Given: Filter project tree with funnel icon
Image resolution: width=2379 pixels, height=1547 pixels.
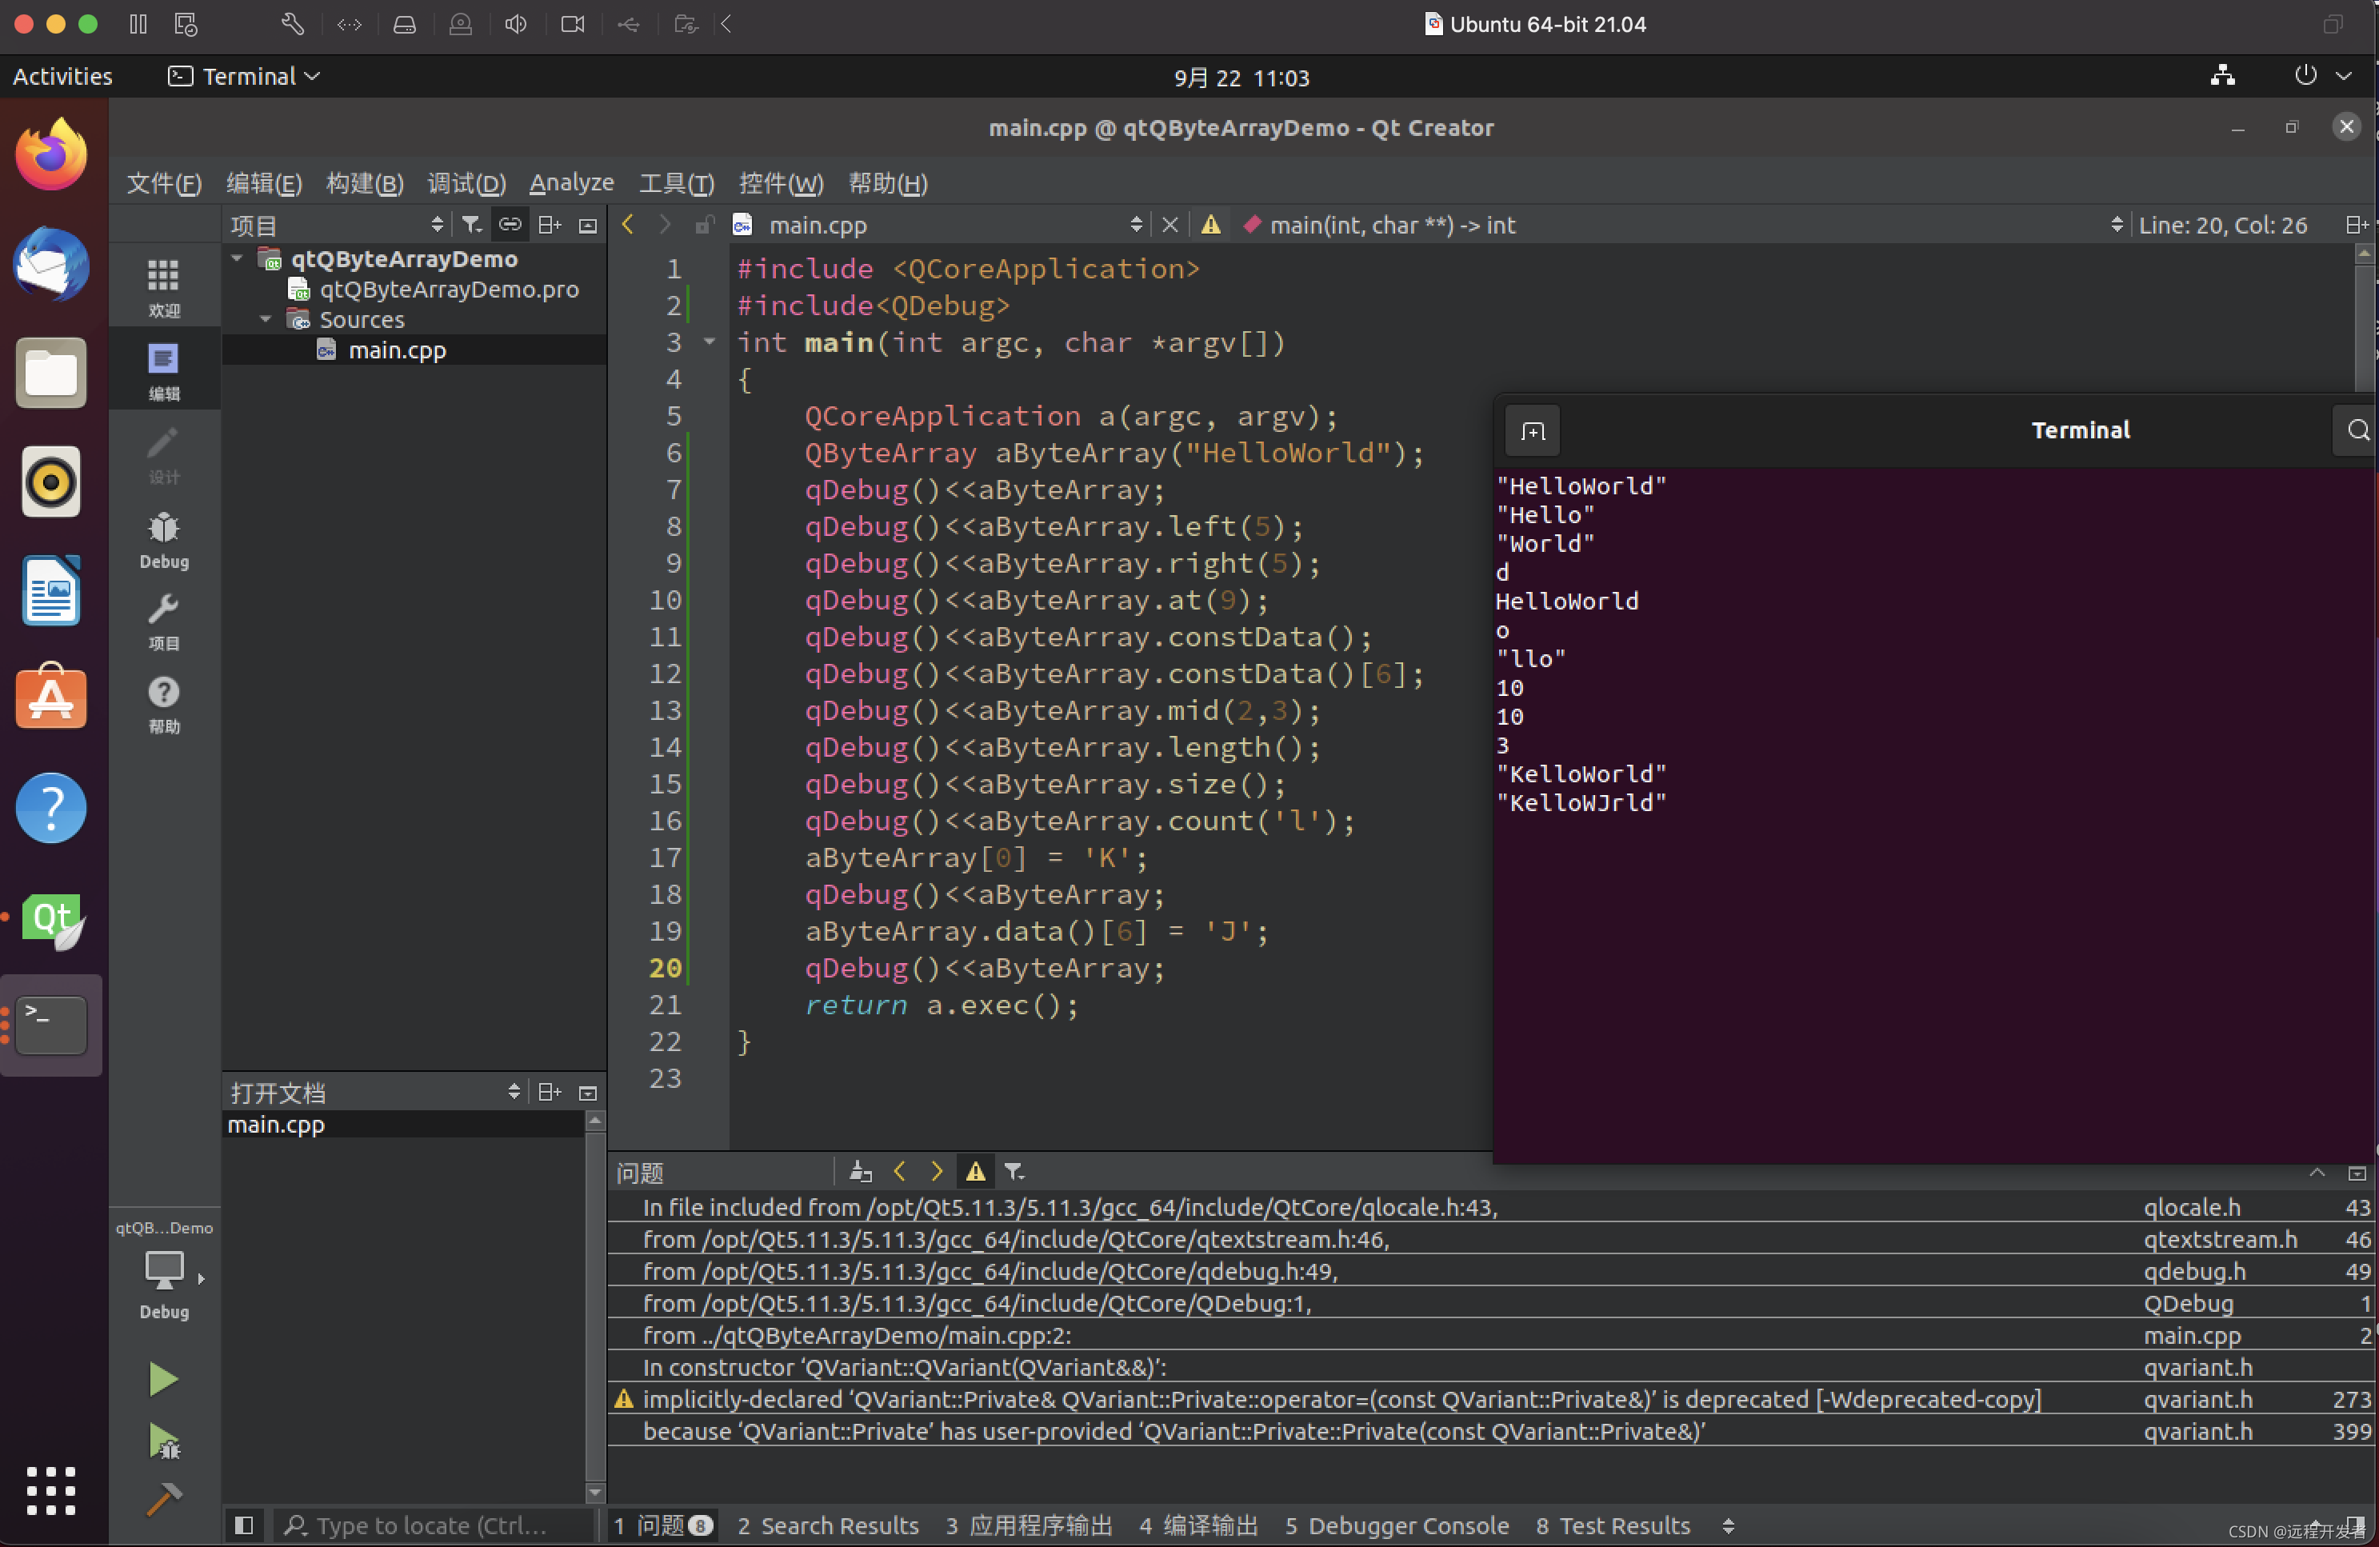Looking at the screenshot, I should (471, 225).
